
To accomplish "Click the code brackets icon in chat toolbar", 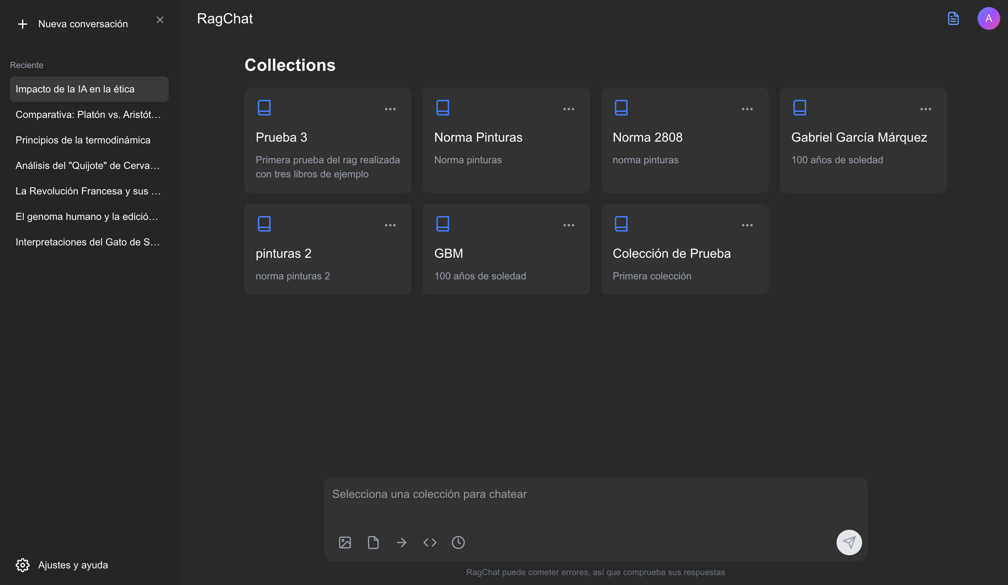I will [430, 542].
